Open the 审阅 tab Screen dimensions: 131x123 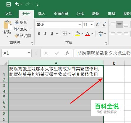point(111,14)
